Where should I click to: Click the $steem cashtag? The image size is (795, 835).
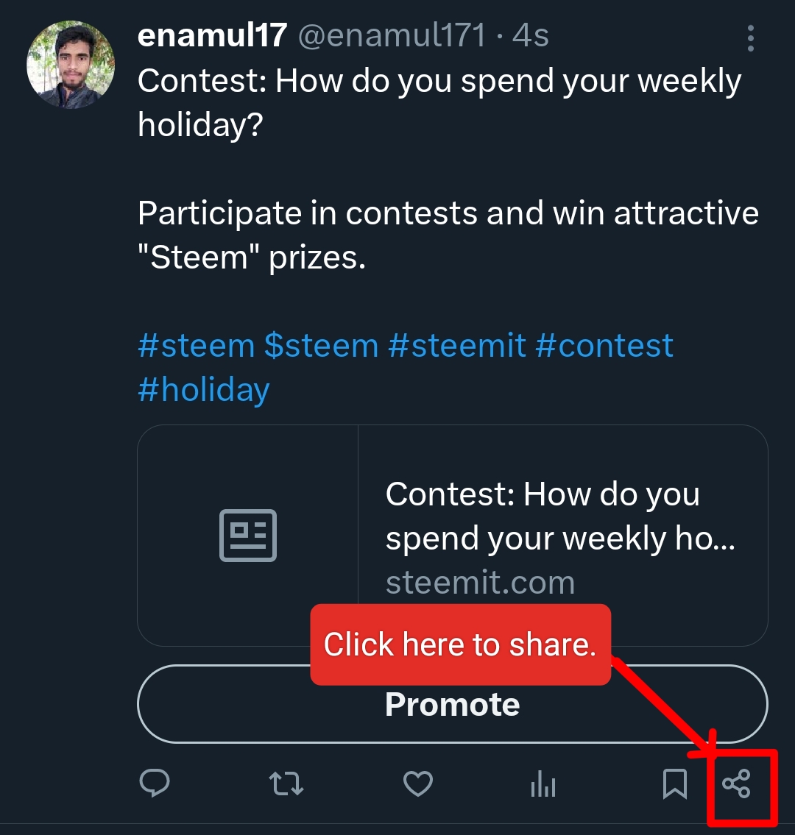[321, 345]
